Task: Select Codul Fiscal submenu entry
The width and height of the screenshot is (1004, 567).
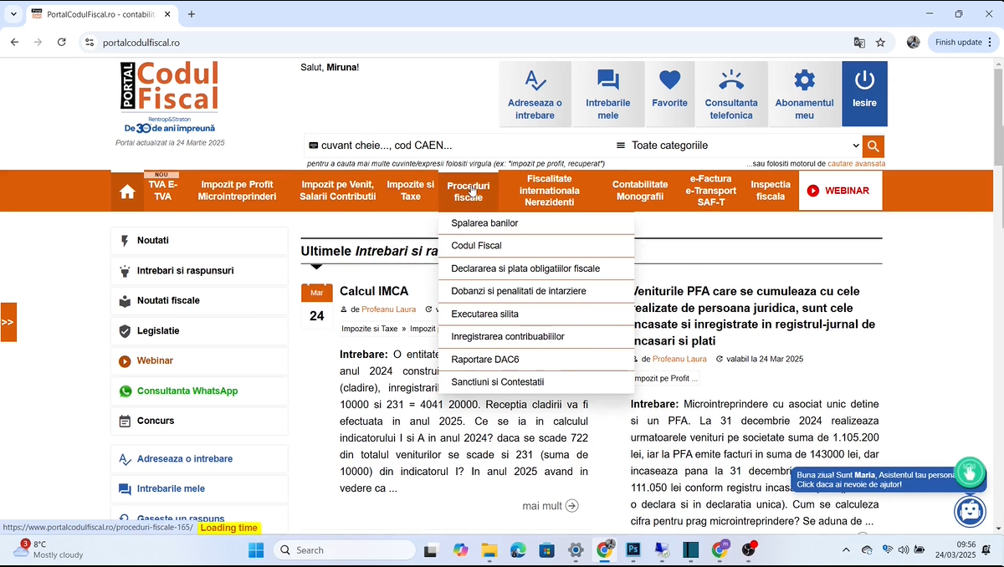Action: coord(536,246)
